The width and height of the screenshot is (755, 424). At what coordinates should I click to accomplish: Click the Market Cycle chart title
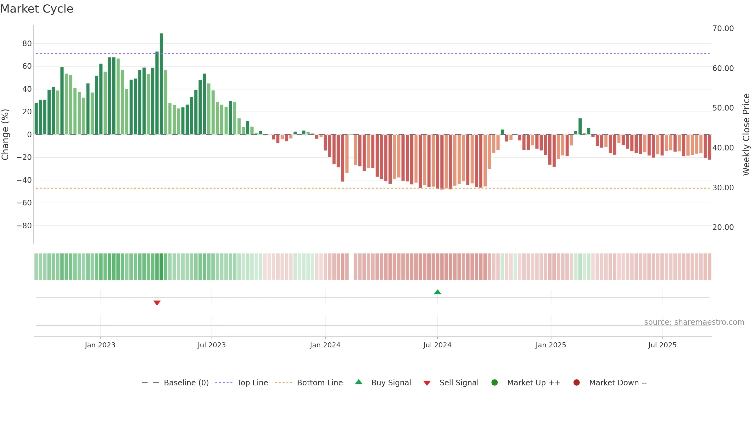click(37, 9)
